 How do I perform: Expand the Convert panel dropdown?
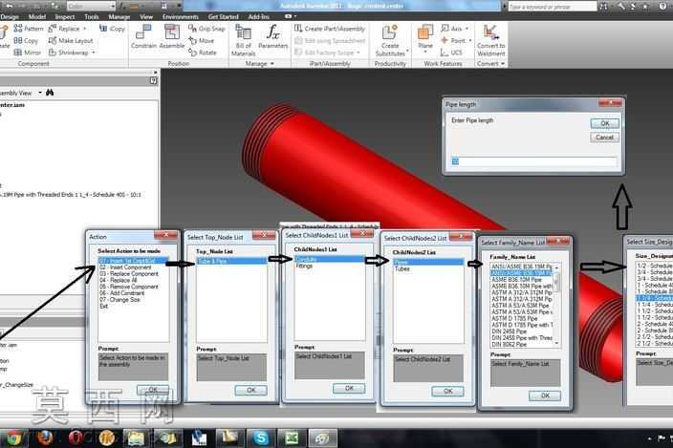tap(503, 63)
